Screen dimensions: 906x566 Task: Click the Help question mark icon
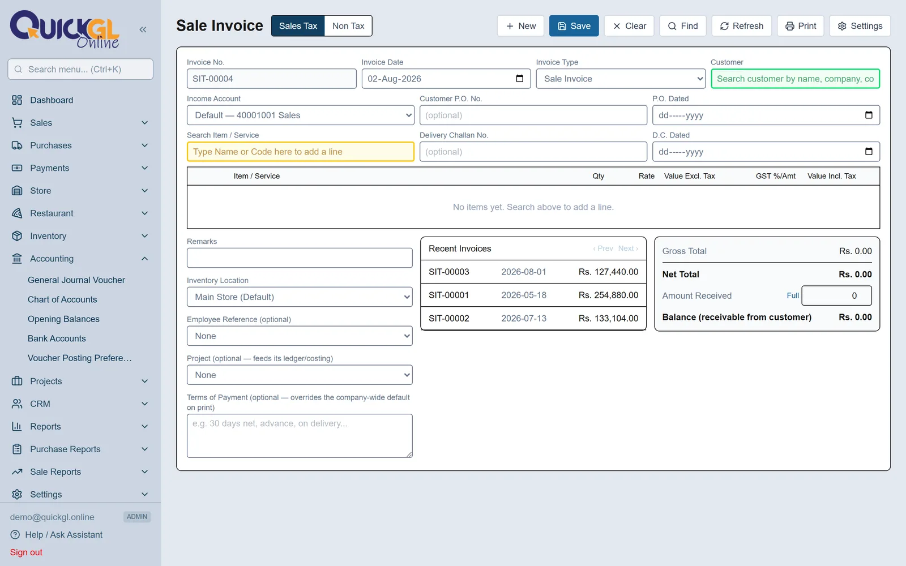15,535
